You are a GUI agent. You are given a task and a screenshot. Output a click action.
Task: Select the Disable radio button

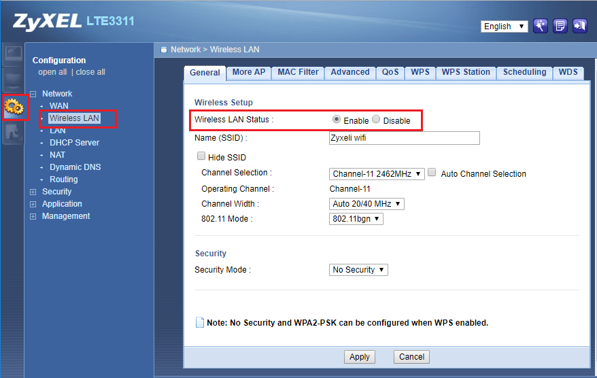(x=376, y=120)
